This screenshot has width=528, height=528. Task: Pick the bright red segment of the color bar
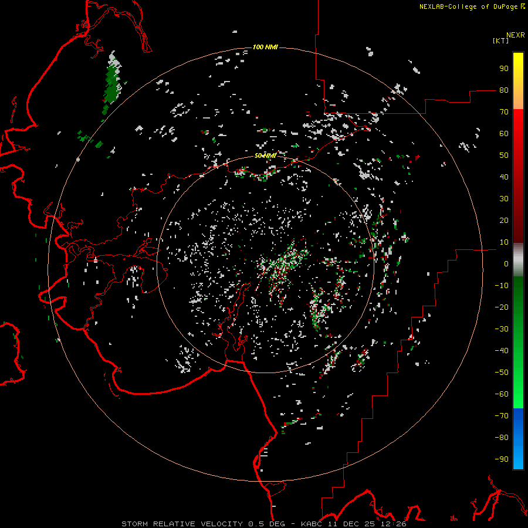tap(518, 128)
